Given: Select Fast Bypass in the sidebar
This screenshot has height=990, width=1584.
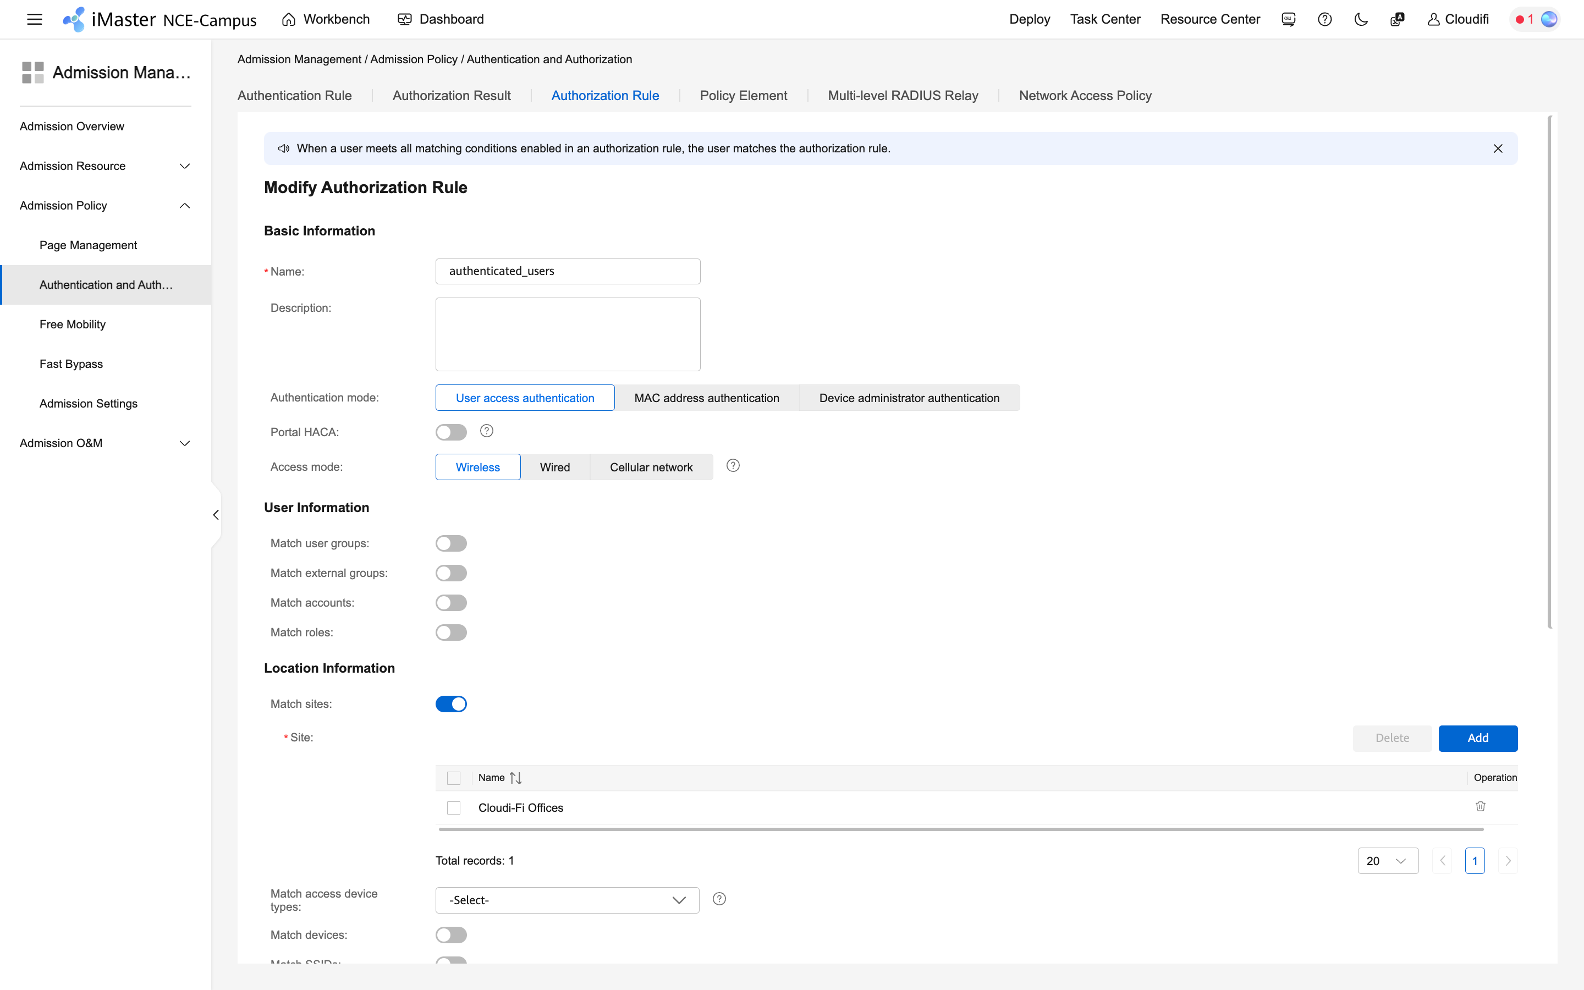Looking at the screenshot, I should [x=71, y=364].
